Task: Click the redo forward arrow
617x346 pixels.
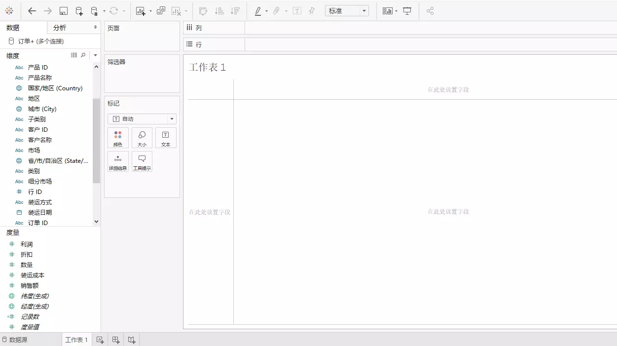Action: [x=48, y=11]
